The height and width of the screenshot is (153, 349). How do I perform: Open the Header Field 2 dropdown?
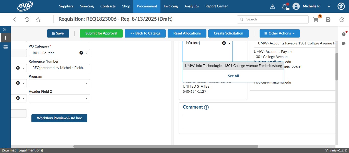[87, 98]
